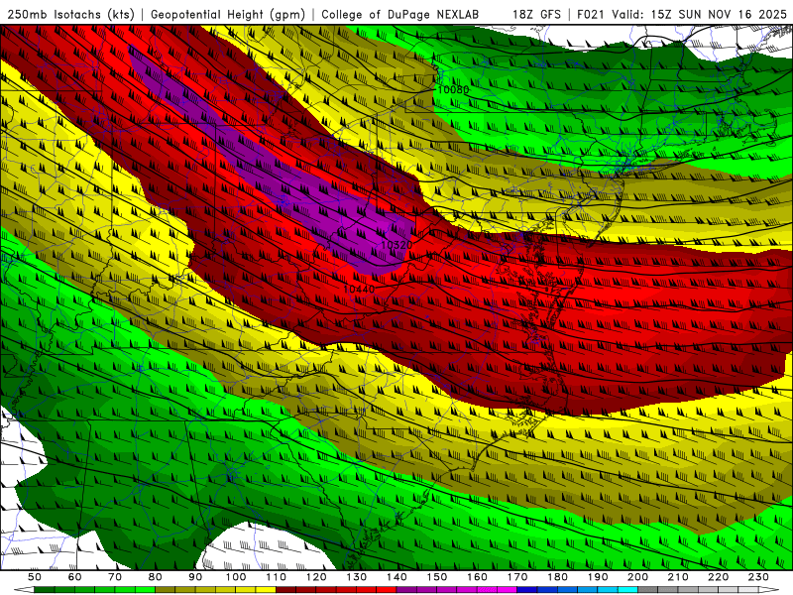
Task: Click the 170 value on the color scale
Action: click(517, 577)
